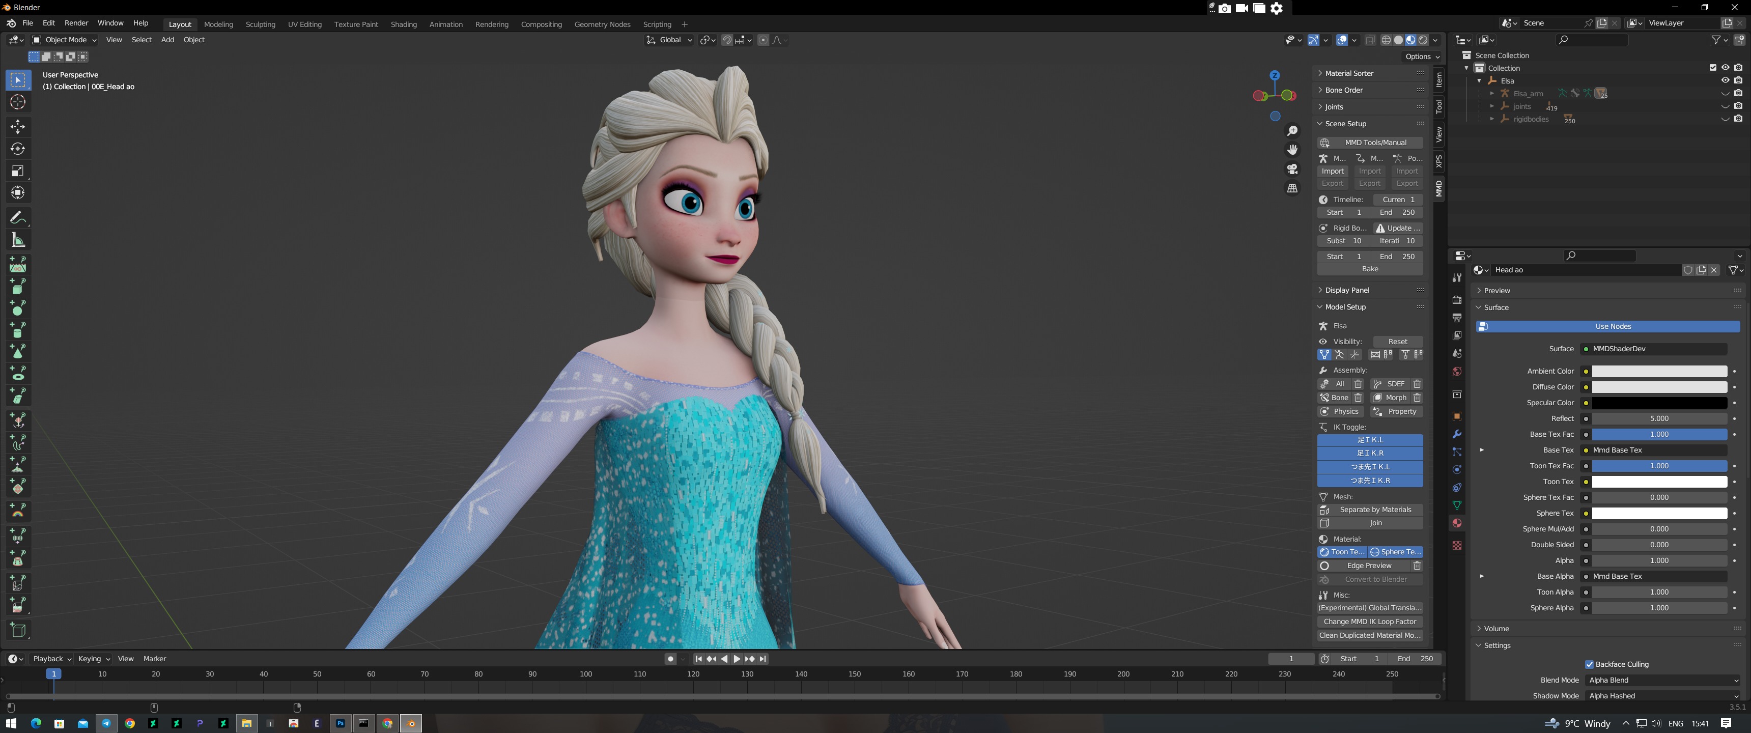Viewport: 1751px width, 733px height.
Task: Play the animation forward
Action: (737, 659)
